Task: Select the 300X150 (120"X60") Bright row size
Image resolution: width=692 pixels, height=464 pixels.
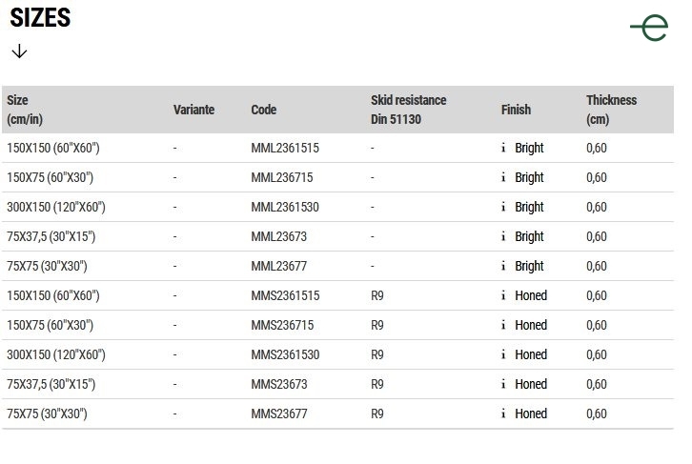Action: point(56,207)
